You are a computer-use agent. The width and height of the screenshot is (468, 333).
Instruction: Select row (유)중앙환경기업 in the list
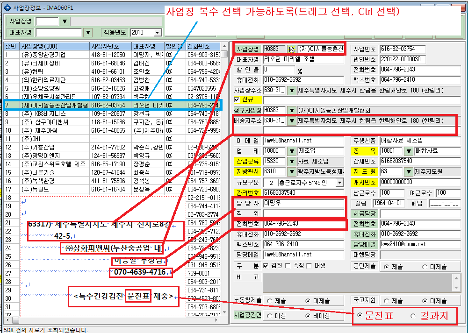tap(112, 55)
